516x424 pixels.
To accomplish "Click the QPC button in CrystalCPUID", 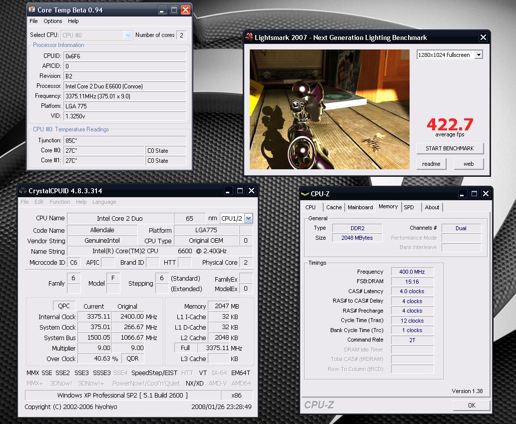I will (64, 306).
